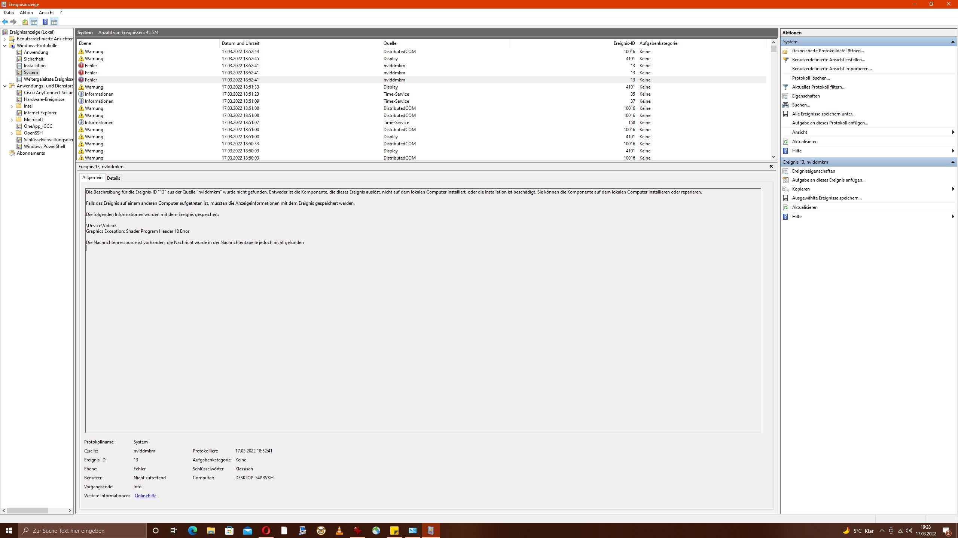The height and width of the screenshot is (538, 958).
Task: Expand the 'Benutzerdefinierte Ansichten' node
Action: pyautogui.click(x=5, y=39)
